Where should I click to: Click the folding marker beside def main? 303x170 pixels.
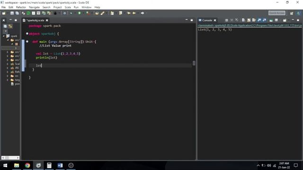tap(27, 42)
